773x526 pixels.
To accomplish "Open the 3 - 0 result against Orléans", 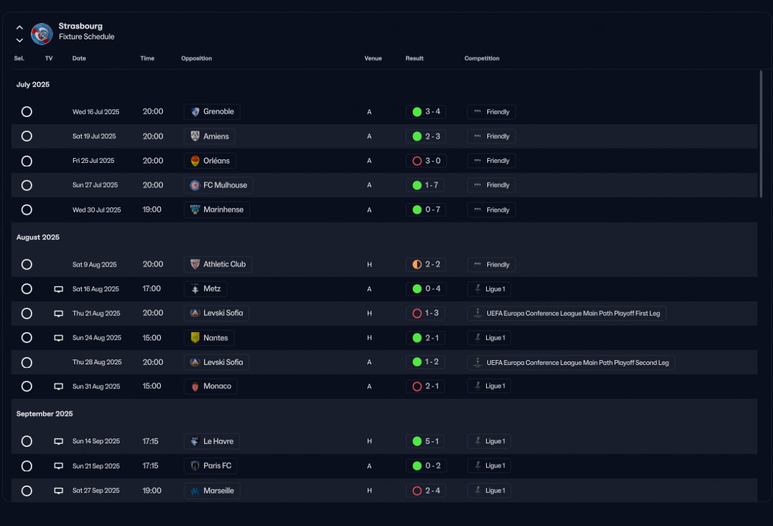I will [x=426, y=161].
